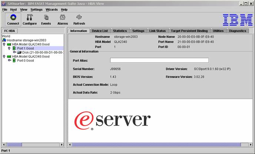Switch to the Diagnostics tab
The image size is (255, 154).
point(238,31)
